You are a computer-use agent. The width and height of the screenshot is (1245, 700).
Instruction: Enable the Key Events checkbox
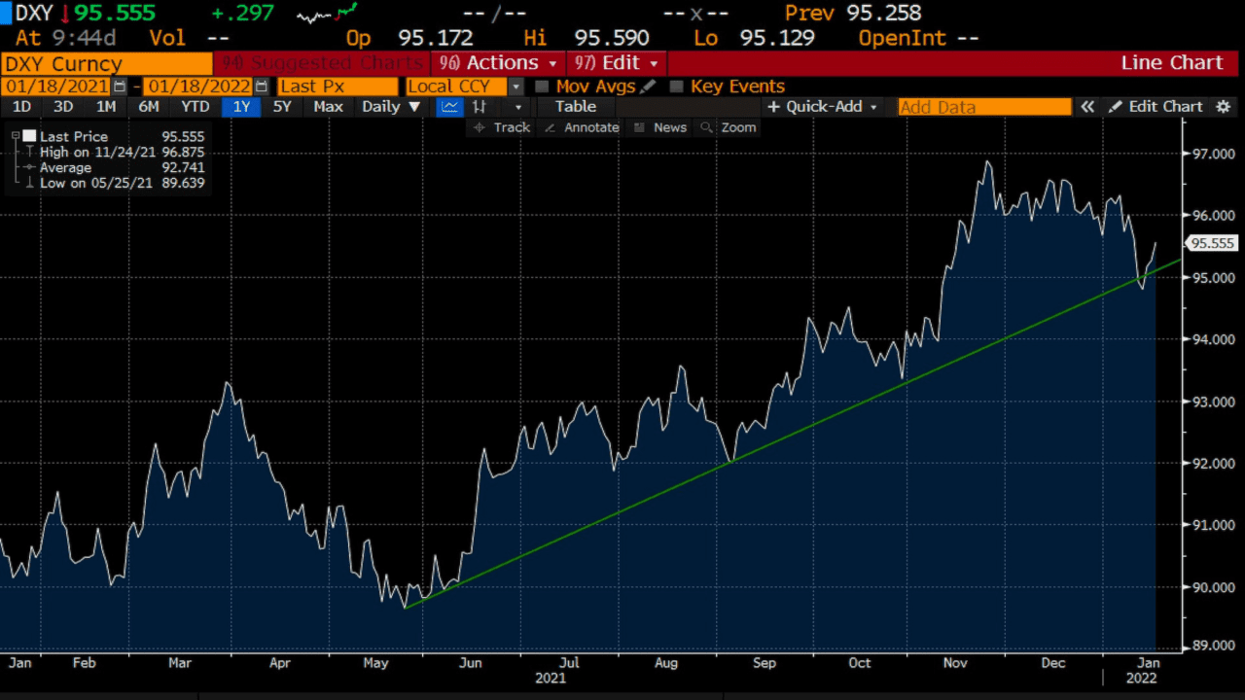click(677, 87)
